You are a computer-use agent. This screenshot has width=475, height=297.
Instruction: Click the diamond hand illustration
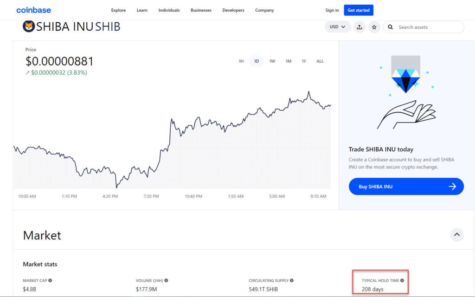pos(406,92)
